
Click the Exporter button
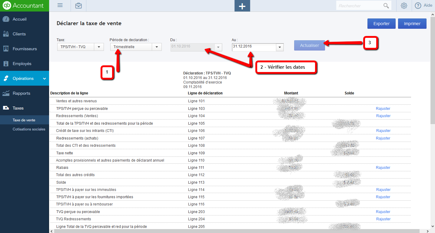[x=381, y=23]
